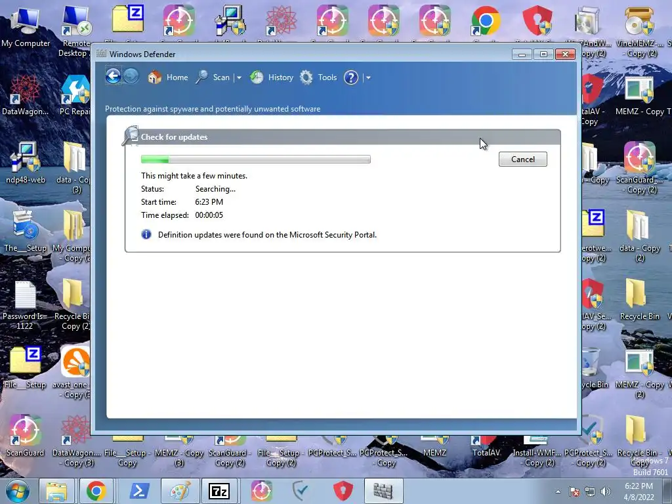Viewport: 672px width, 504px height.
Task: Open the History section
Action: tap(271, 77)
